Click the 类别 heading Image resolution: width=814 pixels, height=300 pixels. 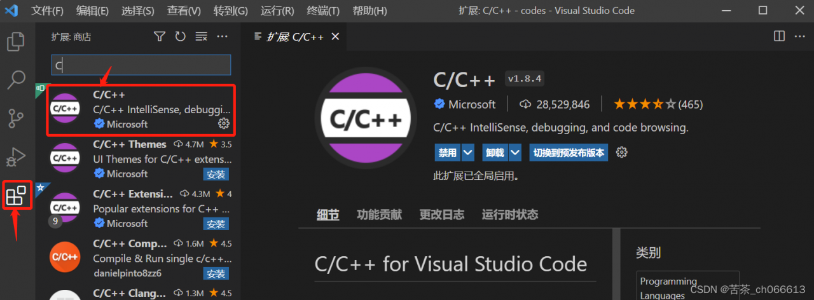click(649, 253)
